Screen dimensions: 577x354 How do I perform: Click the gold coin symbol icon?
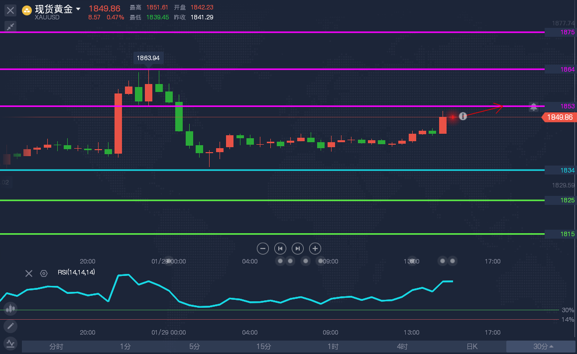coord(27,10)
